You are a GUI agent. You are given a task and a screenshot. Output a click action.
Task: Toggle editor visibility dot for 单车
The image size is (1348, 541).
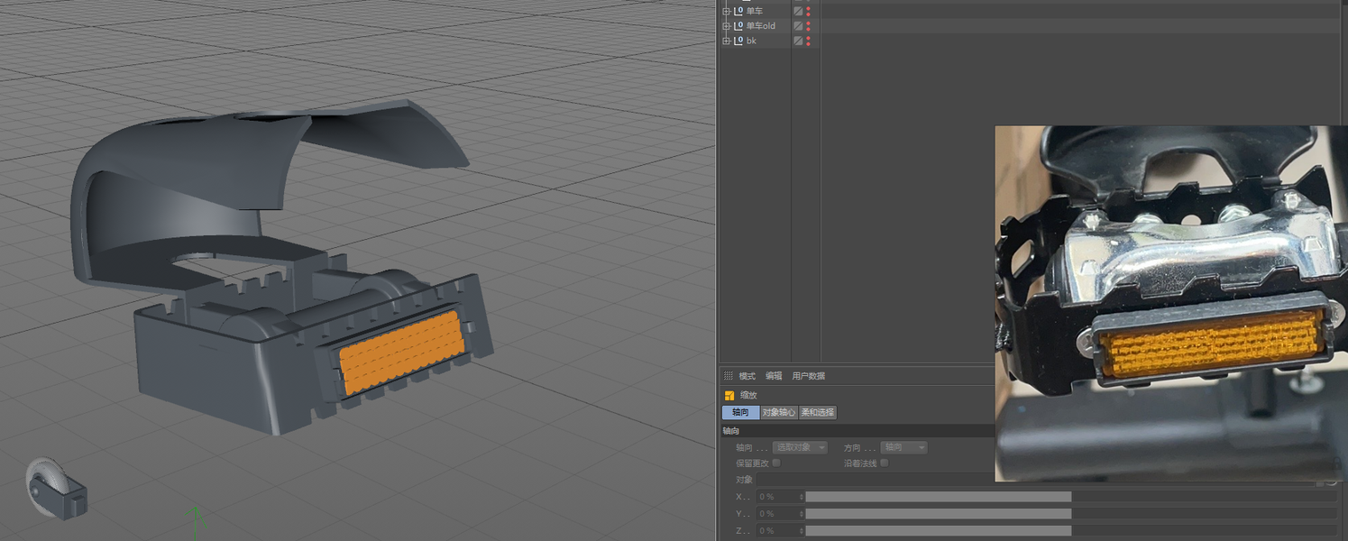tap(808, 8)
